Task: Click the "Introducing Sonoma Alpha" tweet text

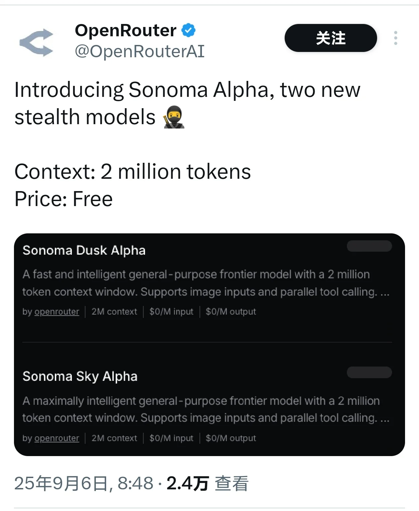Action: coord(187,90)
